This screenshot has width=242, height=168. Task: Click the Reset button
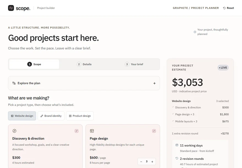click(x=229, y=8)
